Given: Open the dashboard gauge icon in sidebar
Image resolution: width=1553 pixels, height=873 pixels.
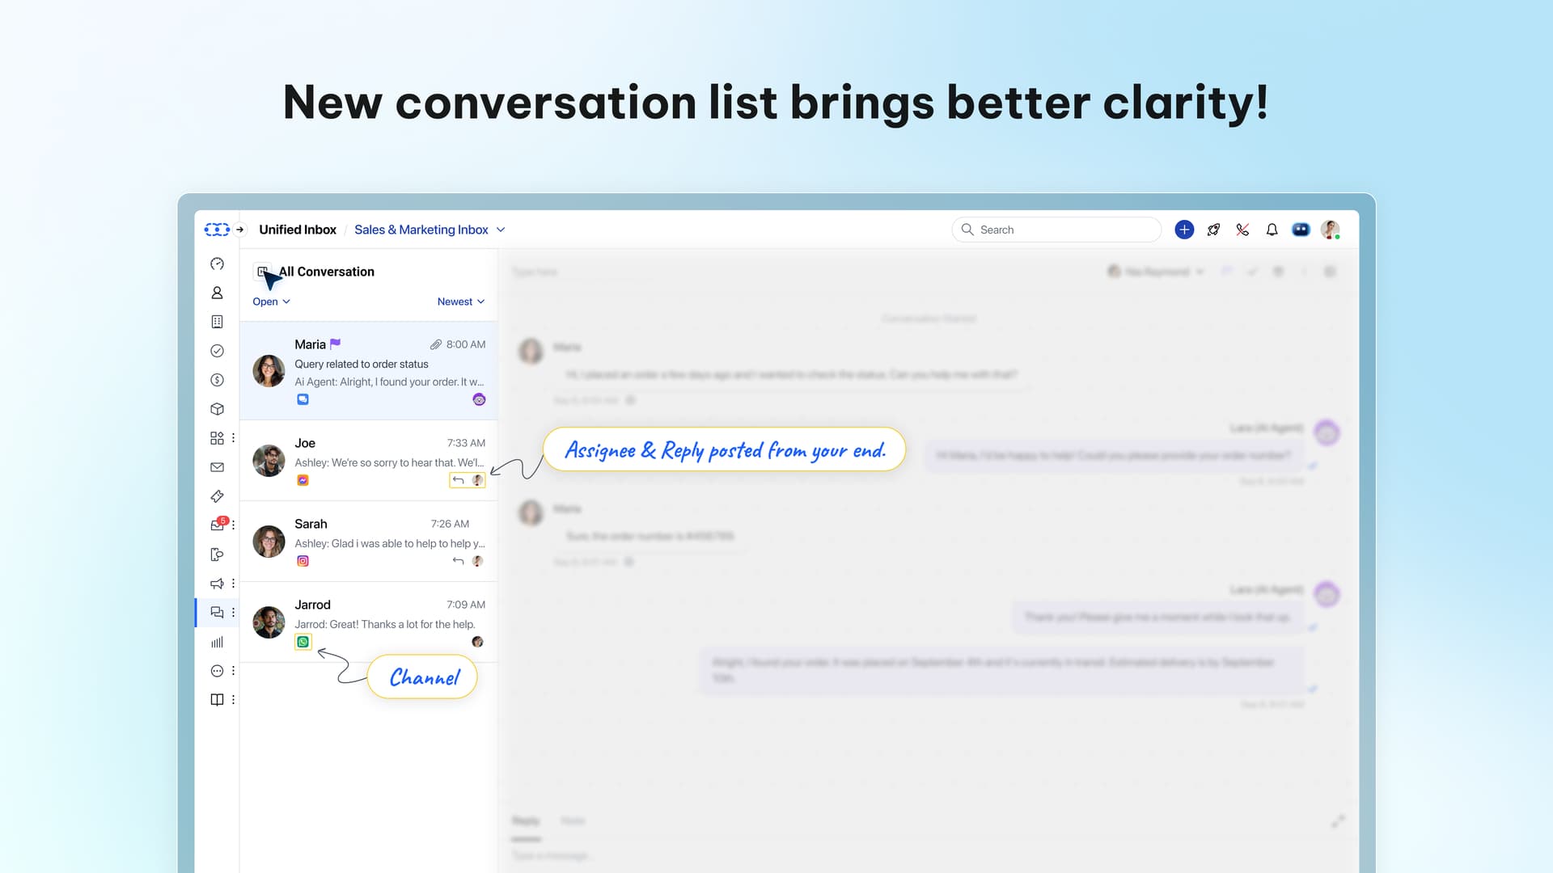Looking at the screenshot, I should 217,264.
